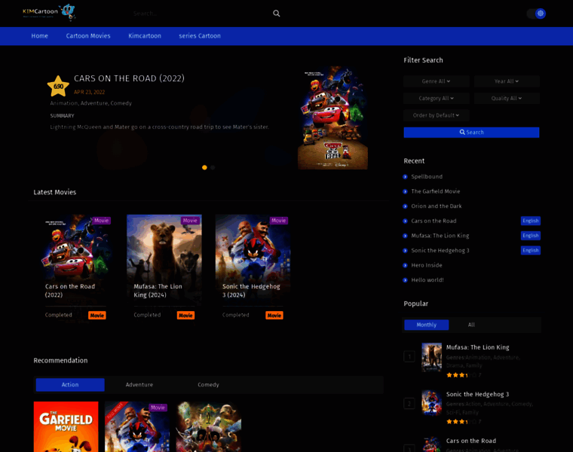Click the rank 2 number box in Popular

click(409, 404)
